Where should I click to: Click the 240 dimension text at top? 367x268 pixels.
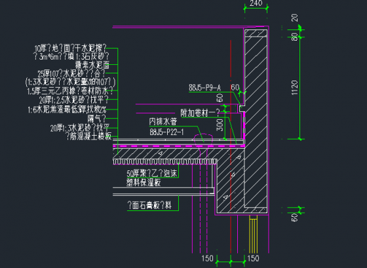click(x=256, y=3)
